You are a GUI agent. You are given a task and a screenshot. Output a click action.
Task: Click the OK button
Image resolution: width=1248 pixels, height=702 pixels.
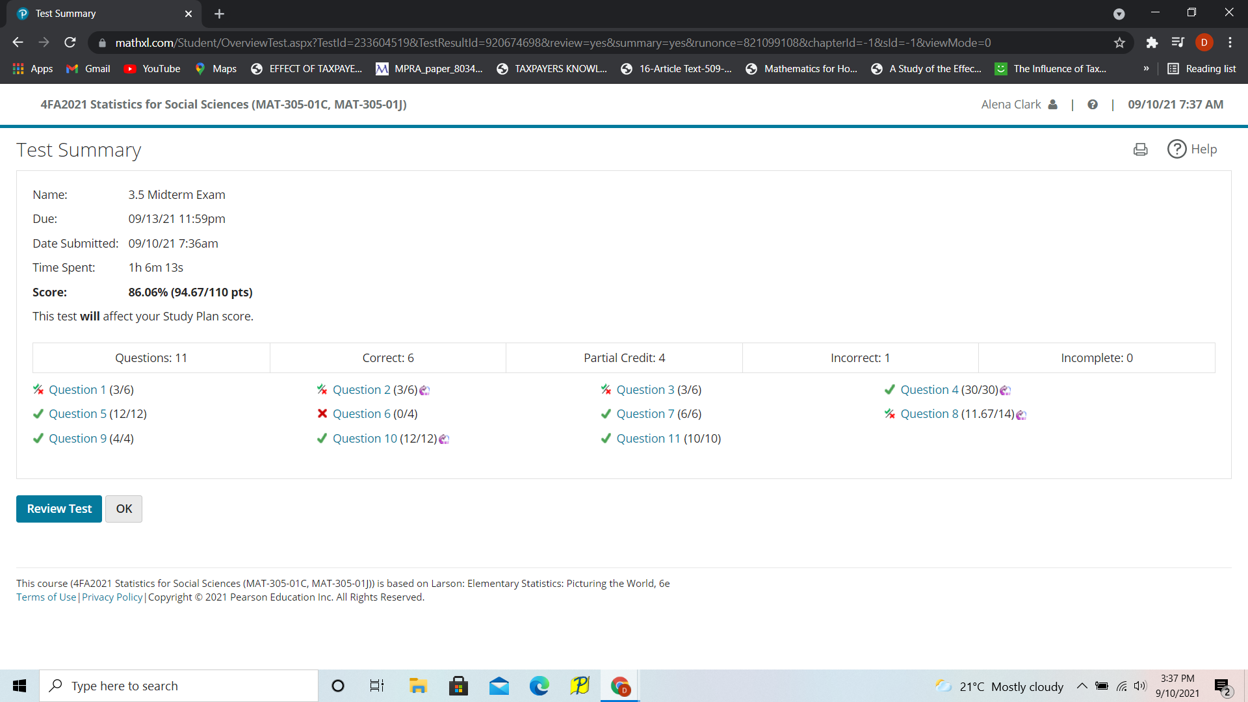pos(123,509)
